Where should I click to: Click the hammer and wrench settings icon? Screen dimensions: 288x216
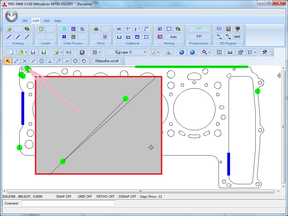265,52
